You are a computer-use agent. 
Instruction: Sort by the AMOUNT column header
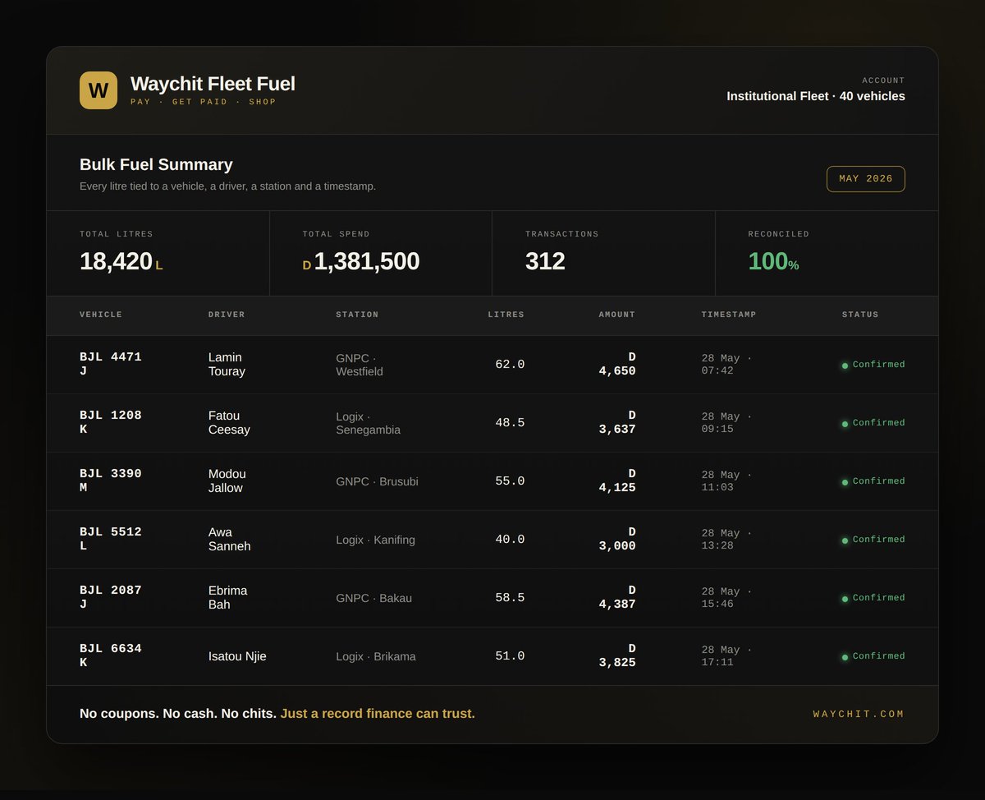(x=617, y=315)
